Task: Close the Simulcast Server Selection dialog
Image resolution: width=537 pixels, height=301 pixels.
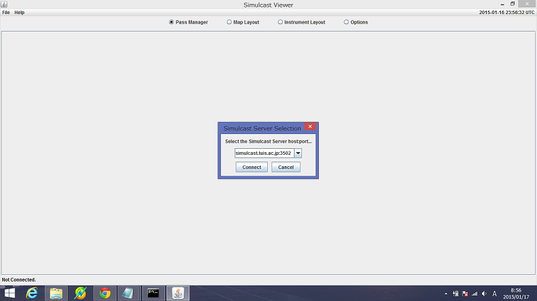Action: [310, 127]
